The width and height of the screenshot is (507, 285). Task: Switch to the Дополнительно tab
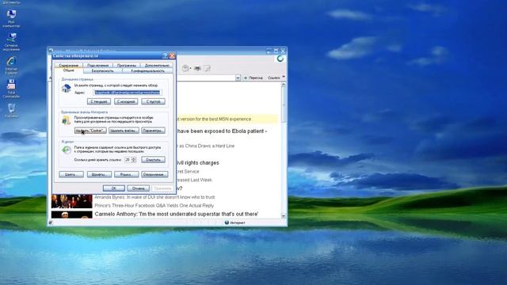click(x=157, y=65)
